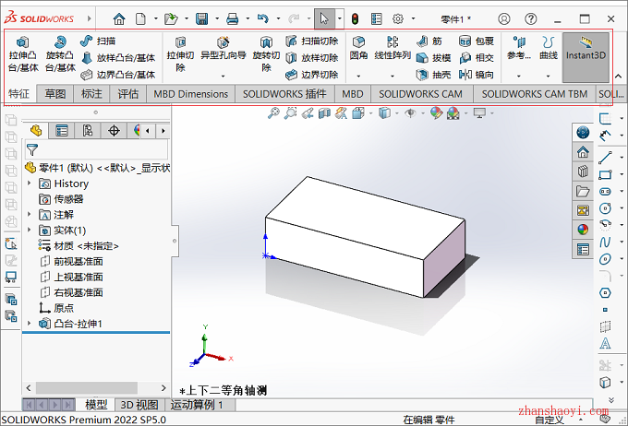Expand the 注解 (Annotations) tree node
Viewport: 628px width, 426px height.
29,215
